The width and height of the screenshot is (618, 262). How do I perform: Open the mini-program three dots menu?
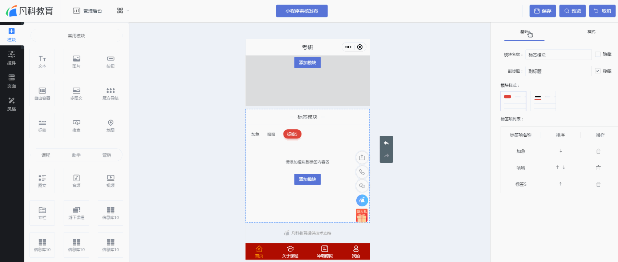tap(348, 47)
